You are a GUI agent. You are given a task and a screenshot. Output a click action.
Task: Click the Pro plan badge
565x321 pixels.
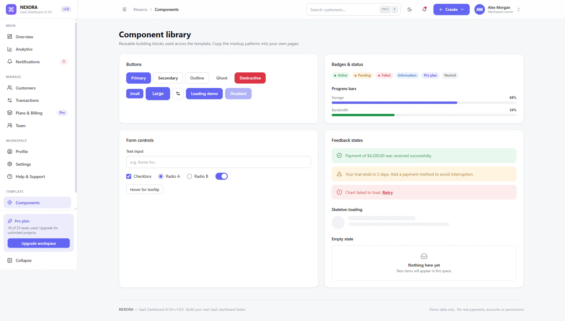[430, 75]
